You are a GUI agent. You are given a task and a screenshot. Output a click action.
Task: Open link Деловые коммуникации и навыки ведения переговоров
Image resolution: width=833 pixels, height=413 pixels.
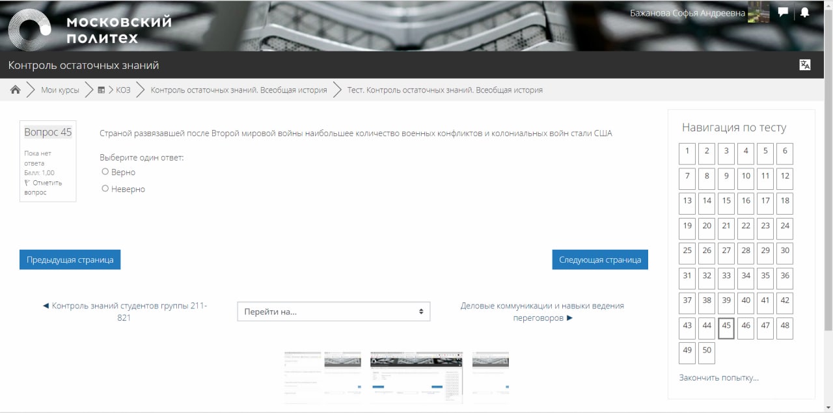point(541,312)
